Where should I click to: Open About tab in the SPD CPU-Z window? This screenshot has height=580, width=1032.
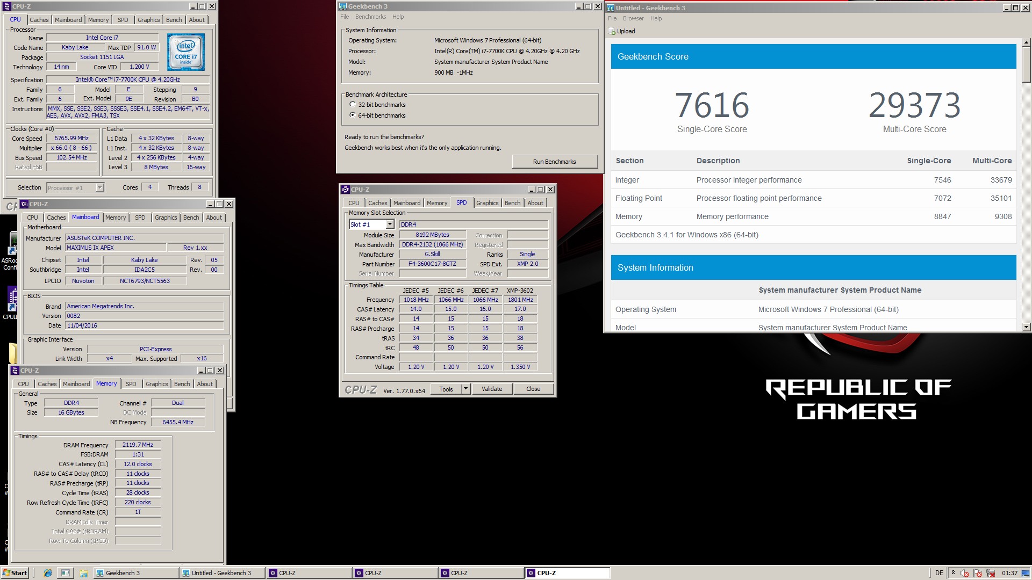point(535,203)
